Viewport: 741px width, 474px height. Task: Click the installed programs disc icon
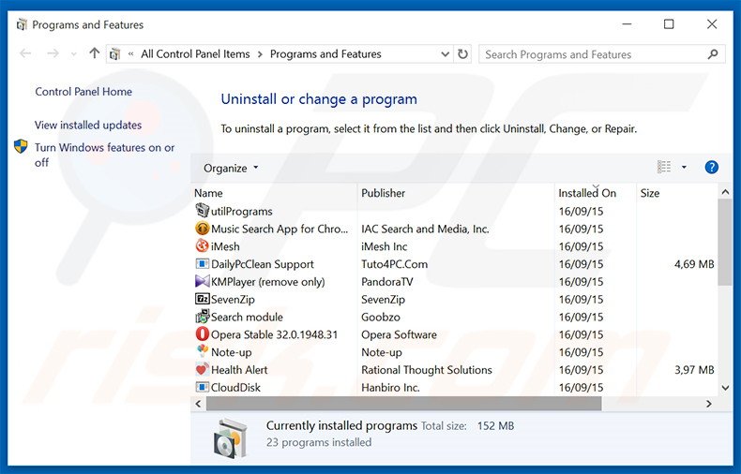pos(231,438)
